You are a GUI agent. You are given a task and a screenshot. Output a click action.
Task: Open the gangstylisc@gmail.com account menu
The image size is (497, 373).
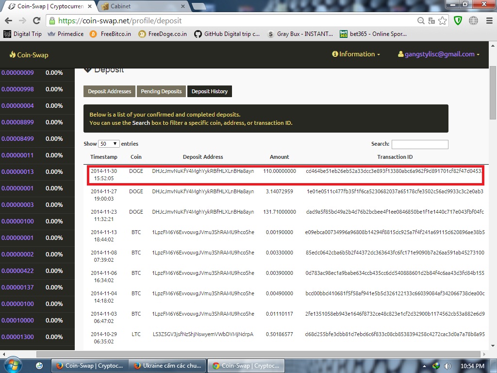[x=438, y=54]
